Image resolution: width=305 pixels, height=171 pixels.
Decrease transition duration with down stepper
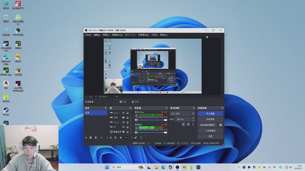[x=193, y=120]
